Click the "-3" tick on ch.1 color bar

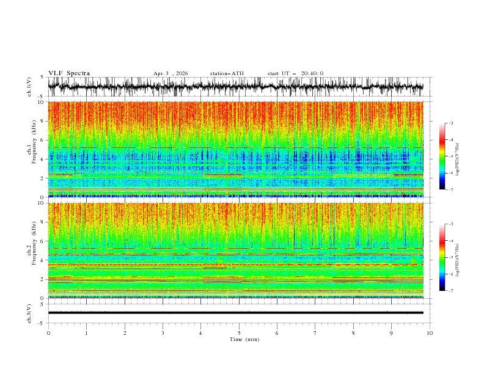point(450,123)
